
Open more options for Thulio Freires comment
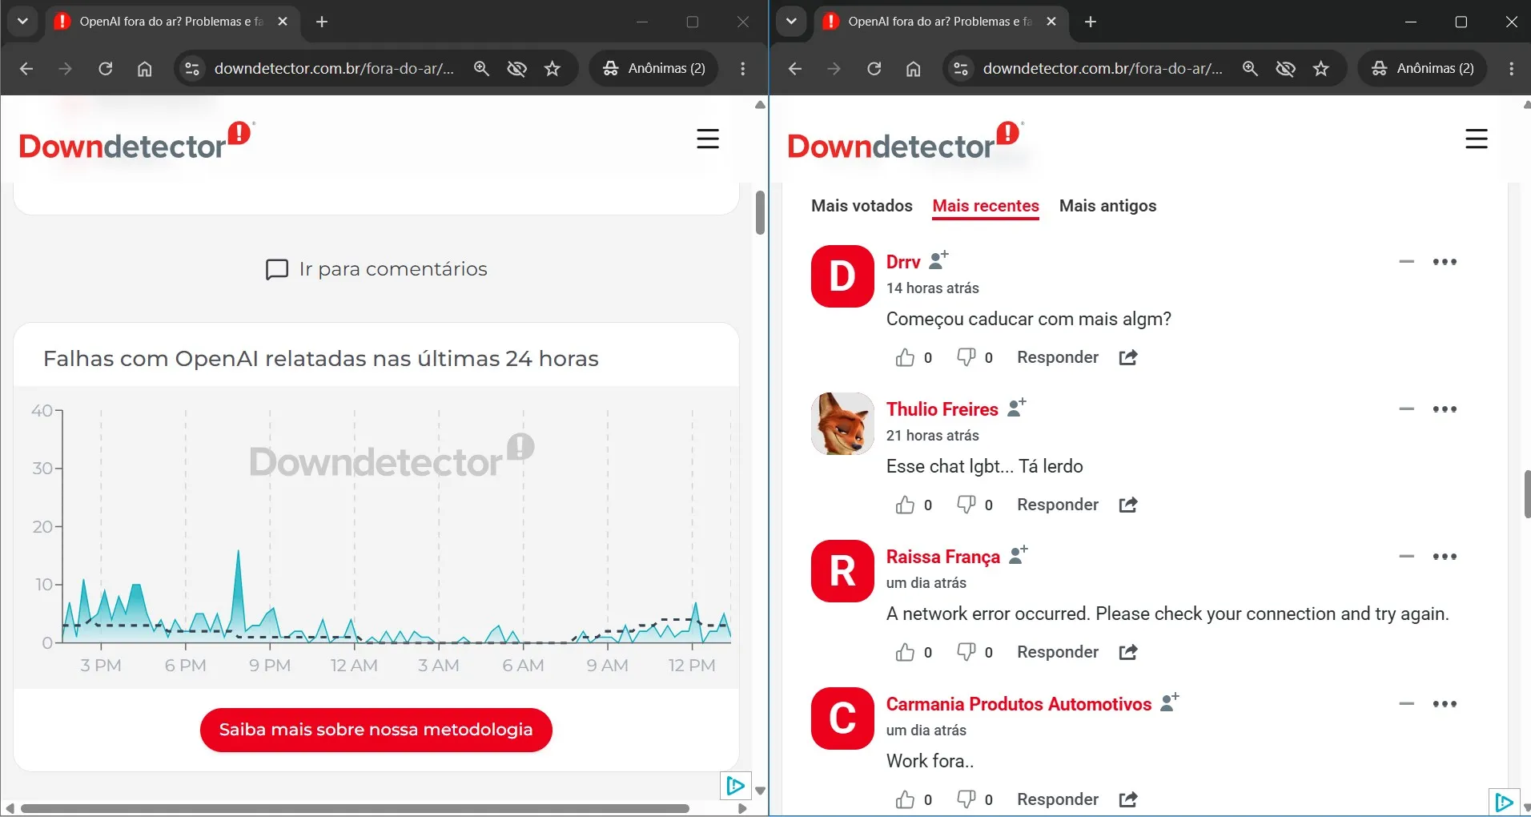click(1445, 409)
